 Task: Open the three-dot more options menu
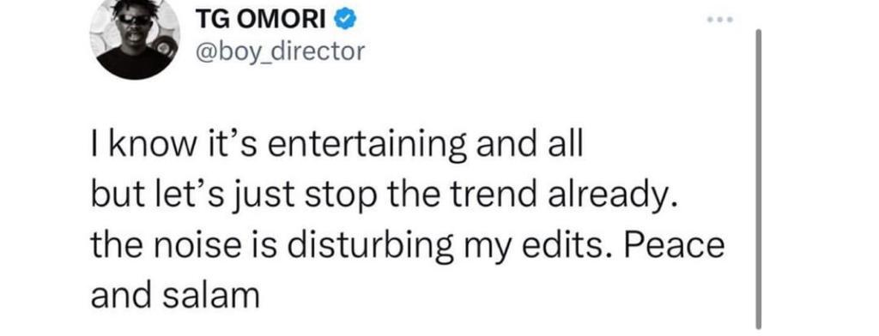720,20
